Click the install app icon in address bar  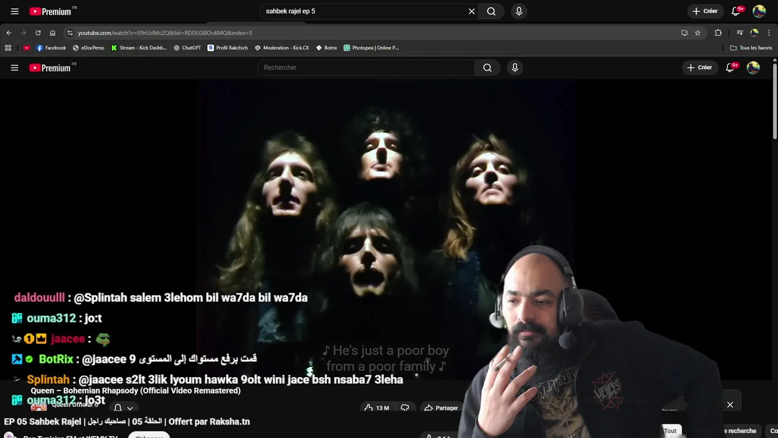pyautogui.click(x=684, y=33)
